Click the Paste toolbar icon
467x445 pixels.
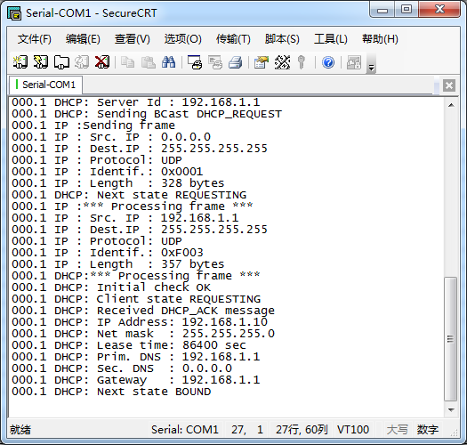(148, 62)
